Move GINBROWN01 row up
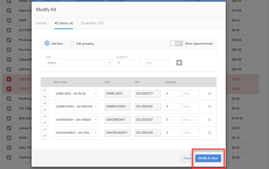 click(45, 103)
